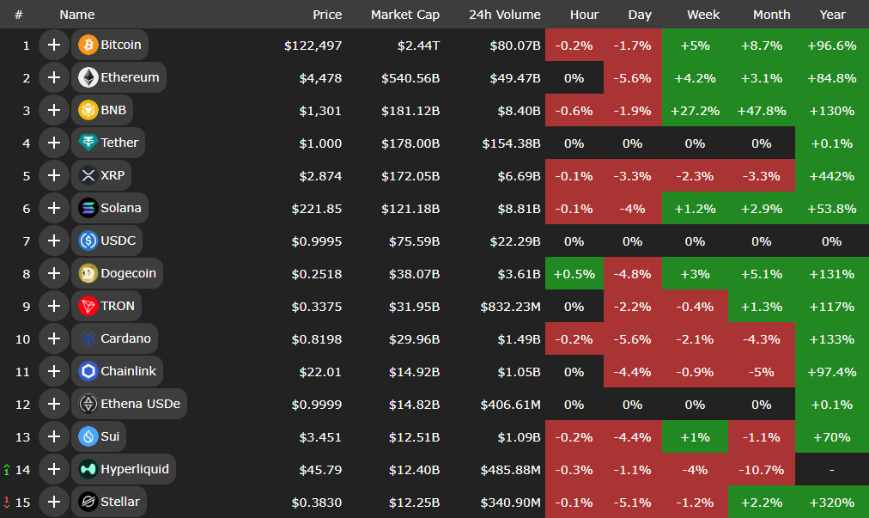Toggle the plus button beside XRP
This screenshot has height=518, width=869.
tap(54, 175)
